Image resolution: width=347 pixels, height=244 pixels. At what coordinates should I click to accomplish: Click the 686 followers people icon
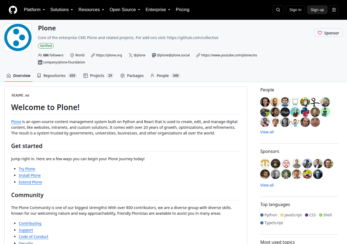(x=40, y=55)
